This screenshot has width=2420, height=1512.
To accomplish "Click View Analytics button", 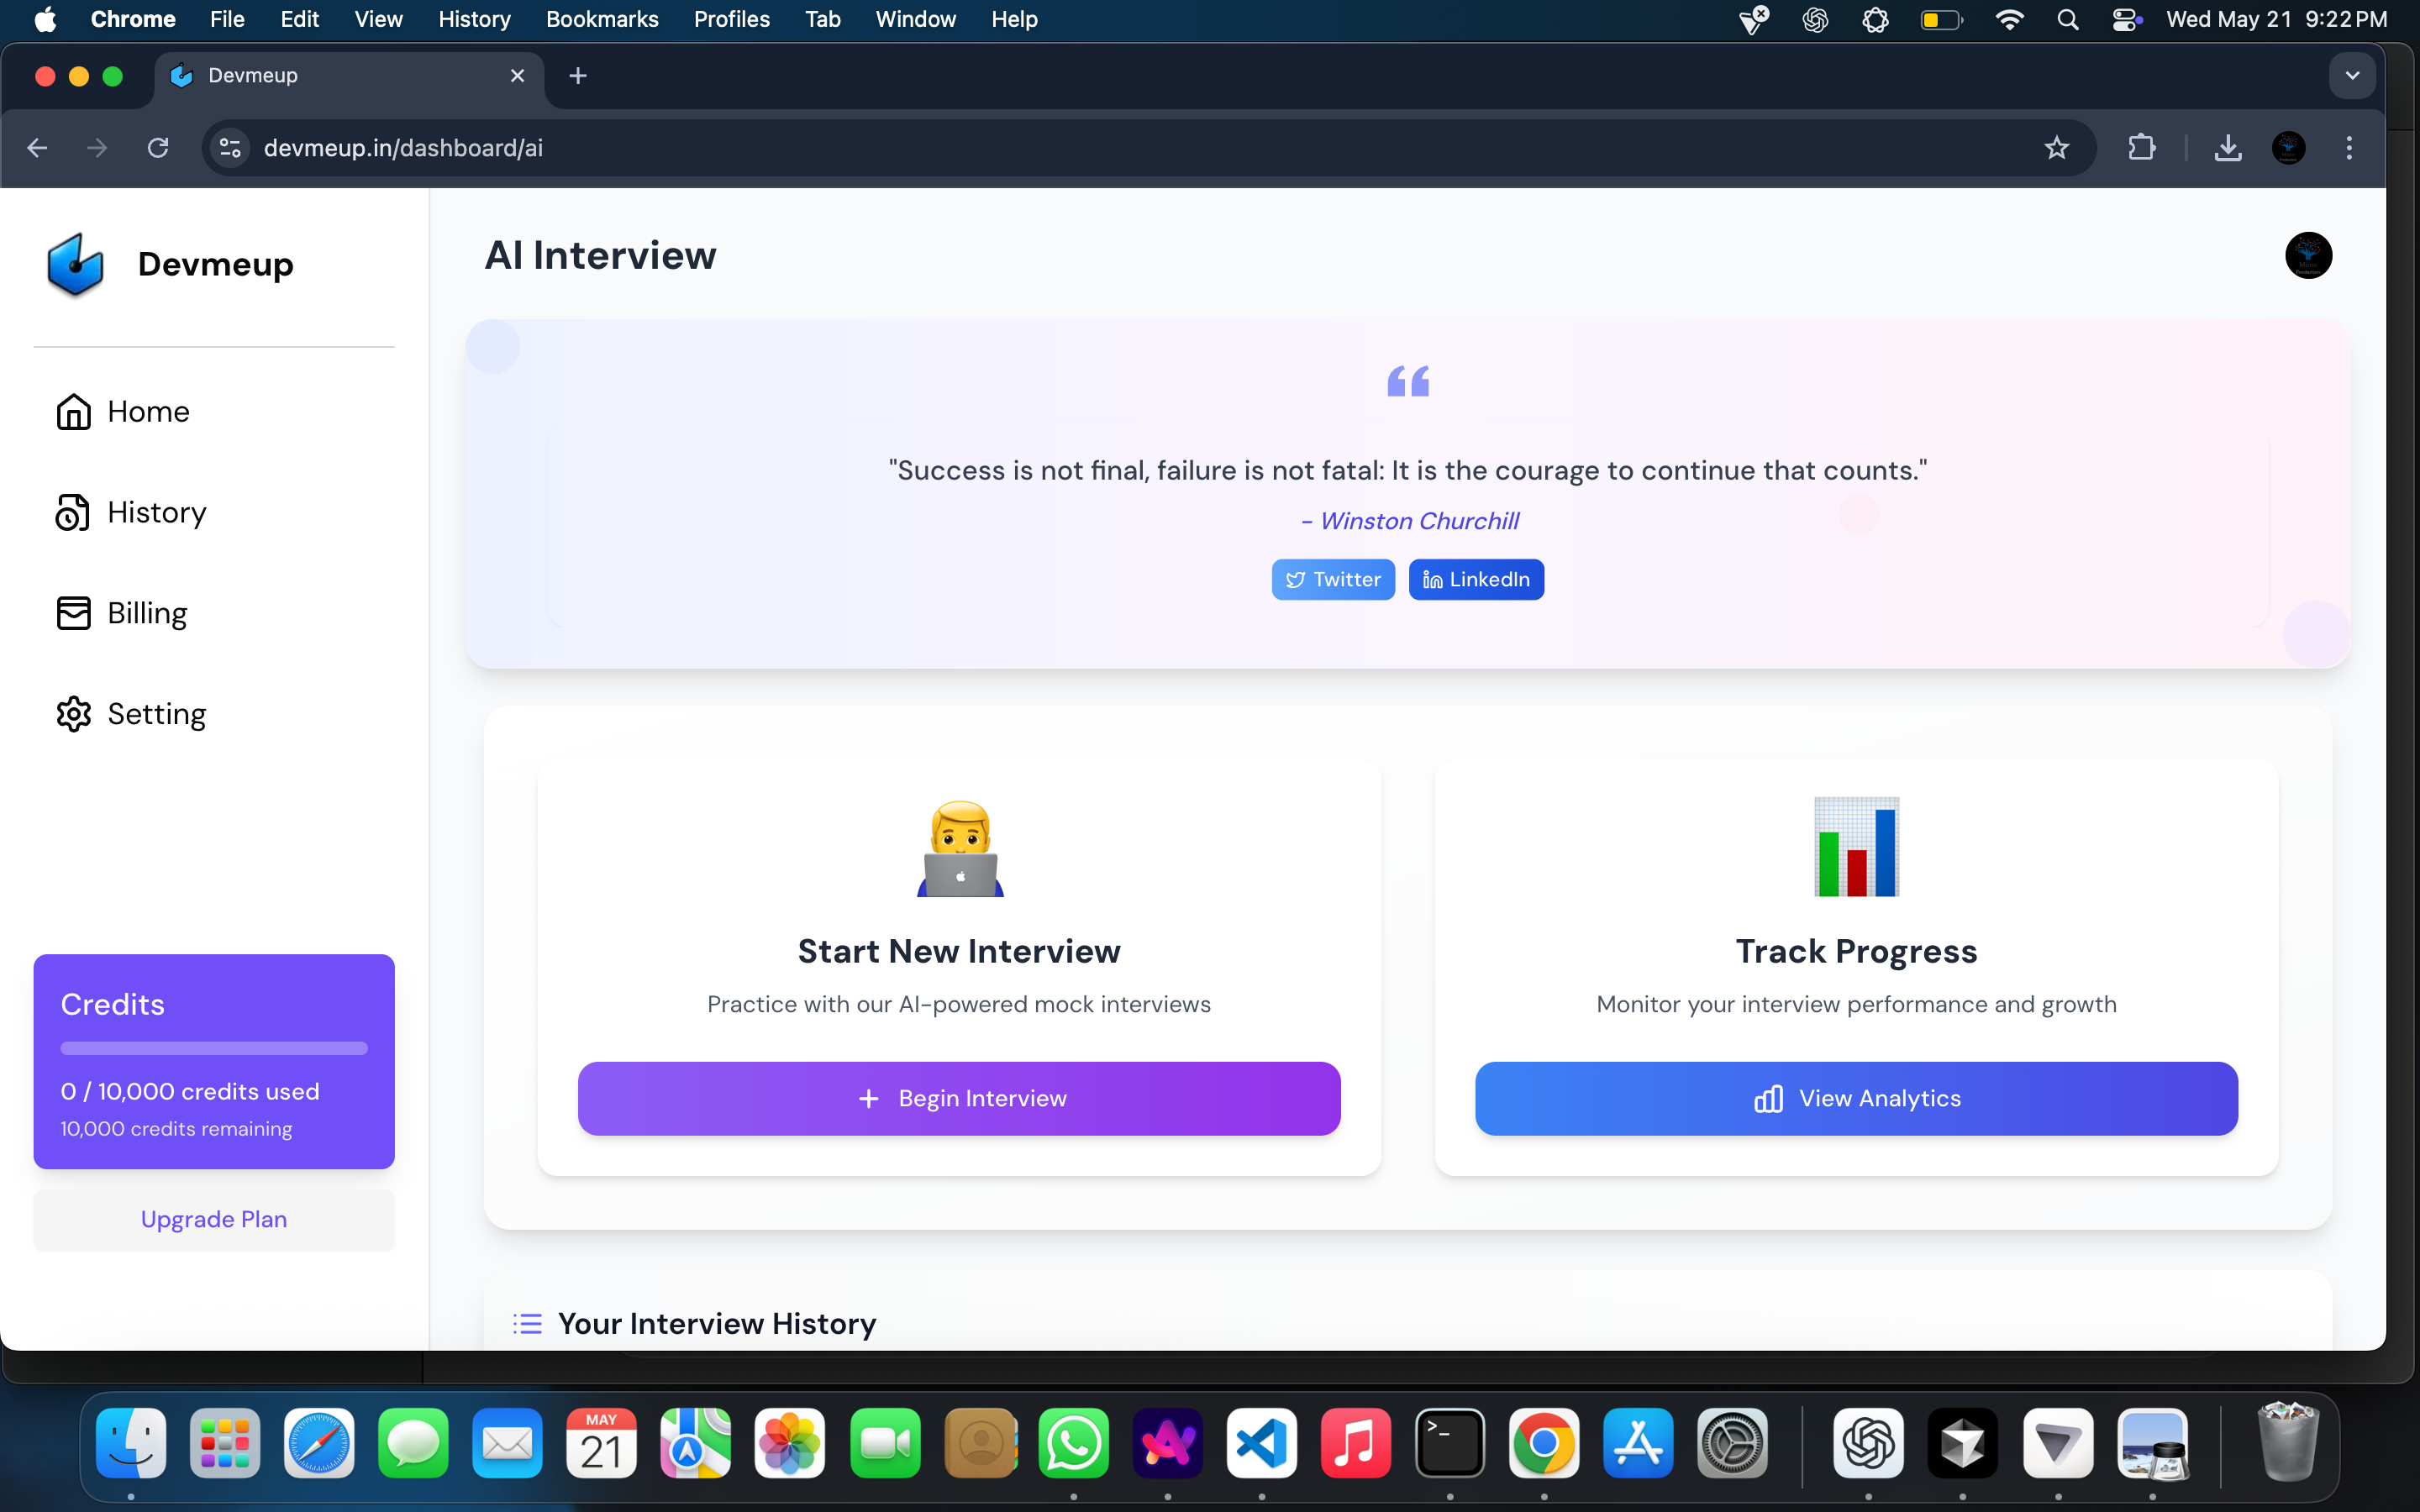I will coord(1856,1098).
